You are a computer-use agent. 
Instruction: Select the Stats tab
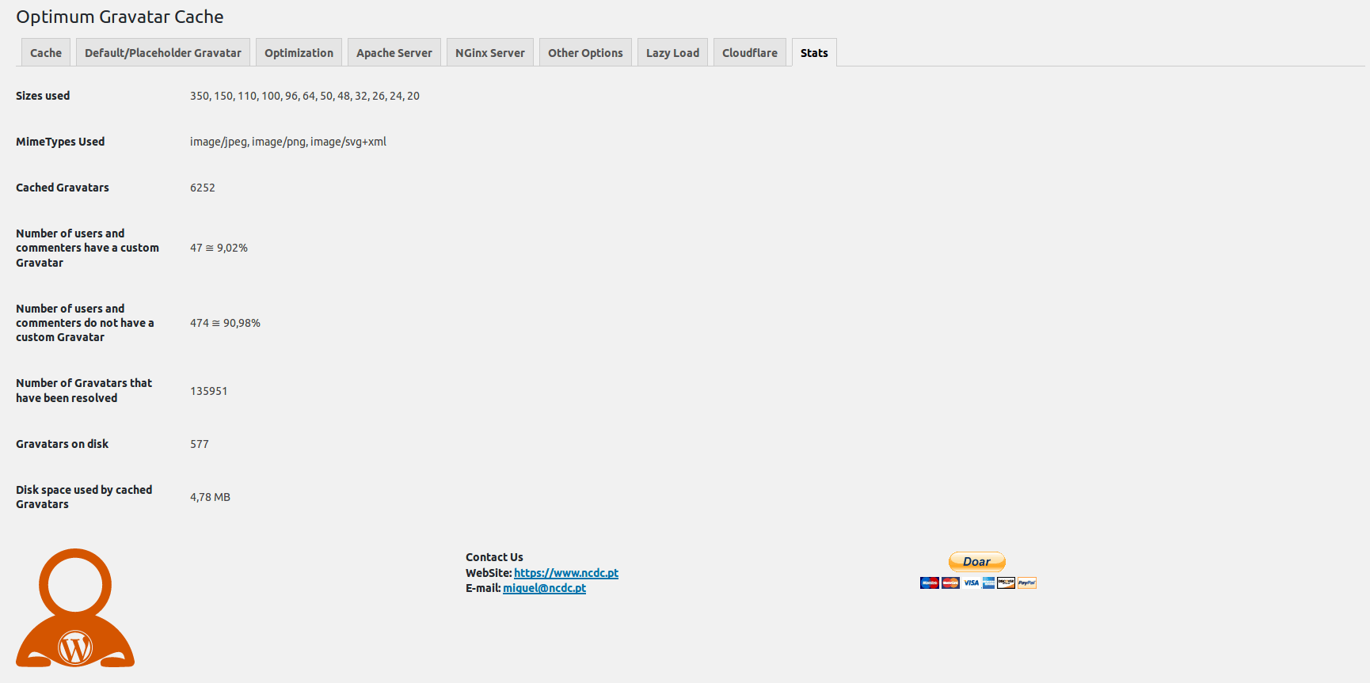(x=814, y=52)
